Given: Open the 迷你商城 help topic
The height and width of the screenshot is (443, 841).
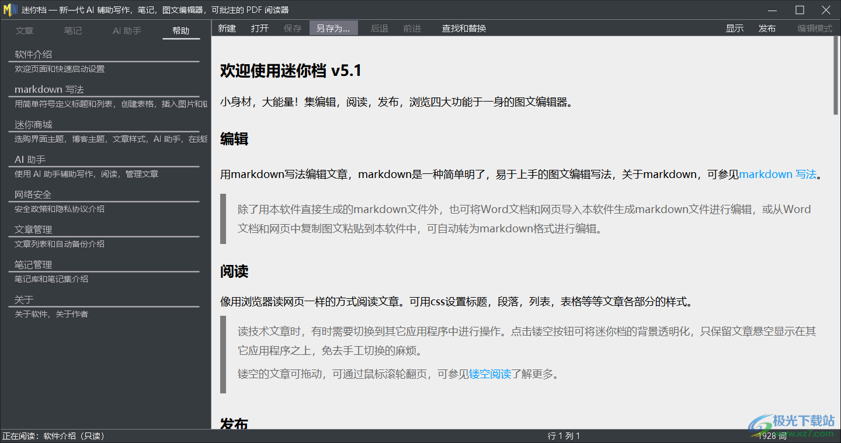Looking at the screenshot, I should point(33,124).
